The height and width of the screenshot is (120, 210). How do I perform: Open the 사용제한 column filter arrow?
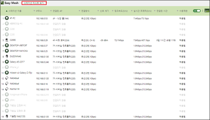click(178, 11)
